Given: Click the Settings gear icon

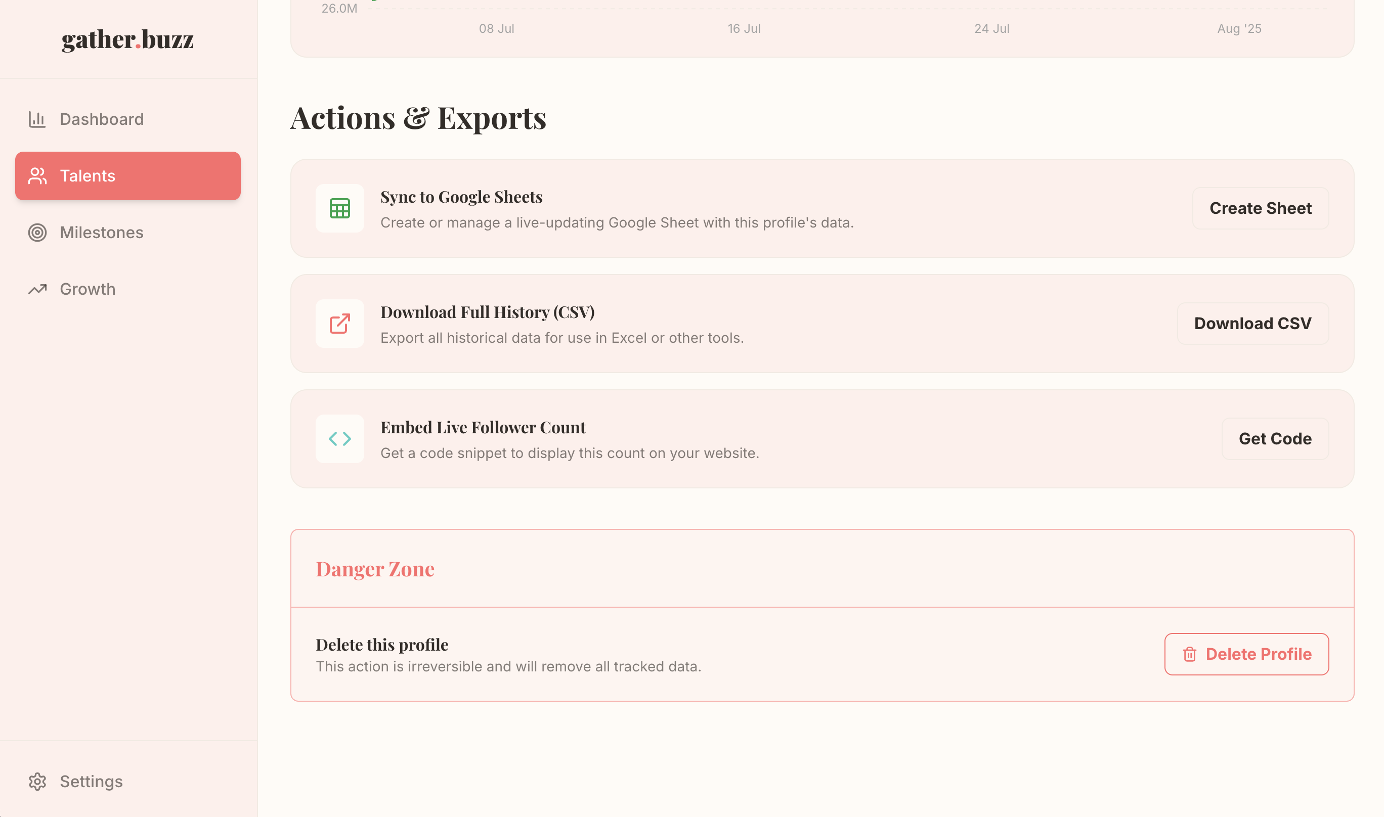Looking at the screenshot, I should tap(37, 782).
